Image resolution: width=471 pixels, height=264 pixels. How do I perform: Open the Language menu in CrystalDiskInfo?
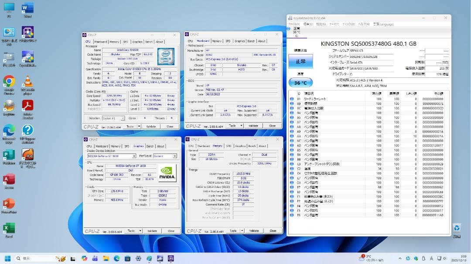click(x=383, y=24)
